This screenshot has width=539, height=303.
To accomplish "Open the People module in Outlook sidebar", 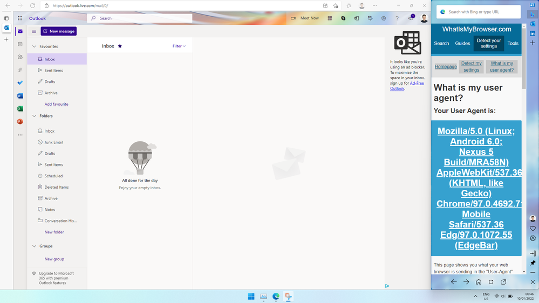I will [21, 57].
